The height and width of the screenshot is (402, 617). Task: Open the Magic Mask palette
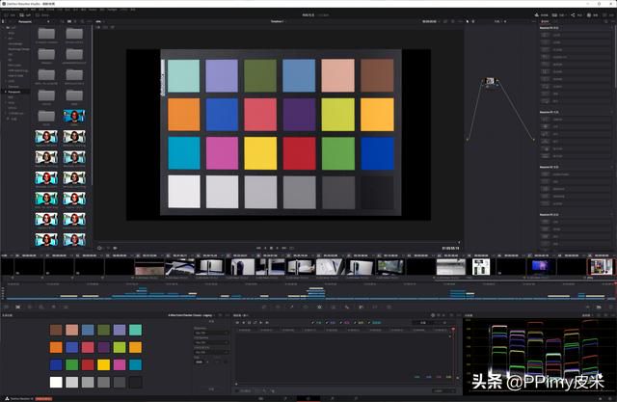pyautogui.click(x=334, y=307)
